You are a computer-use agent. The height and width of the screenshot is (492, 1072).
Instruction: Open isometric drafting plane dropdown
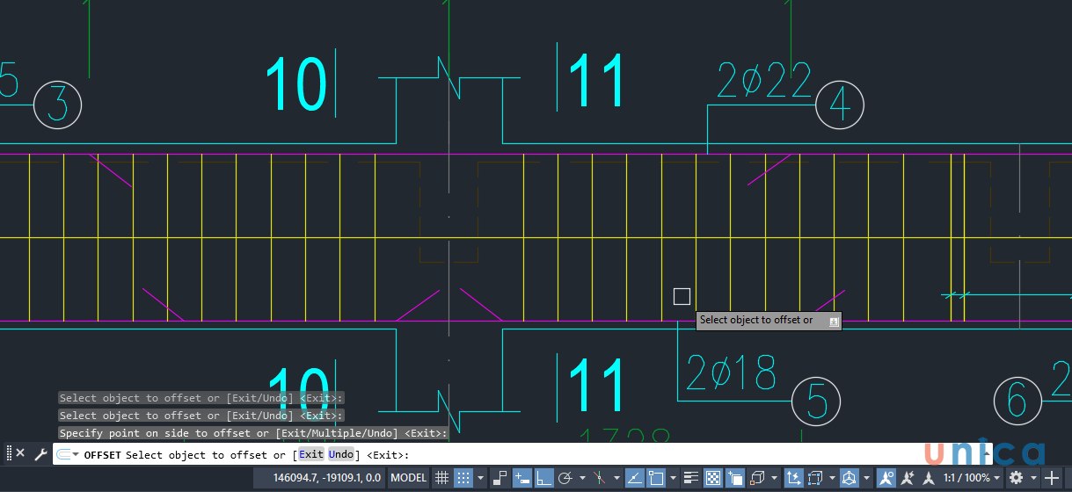coord(616,478)
